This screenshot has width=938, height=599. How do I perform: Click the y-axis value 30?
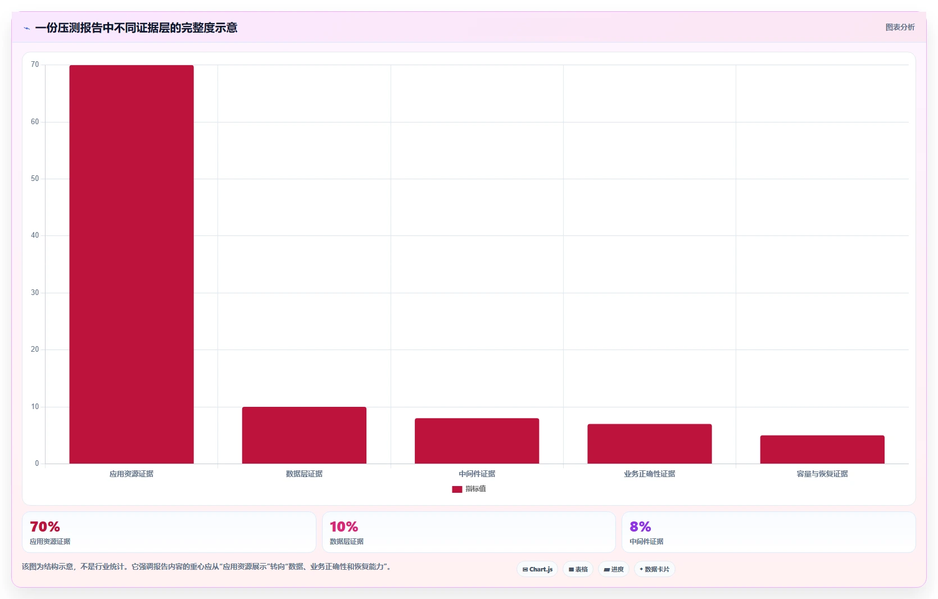(x=35, y=293)
